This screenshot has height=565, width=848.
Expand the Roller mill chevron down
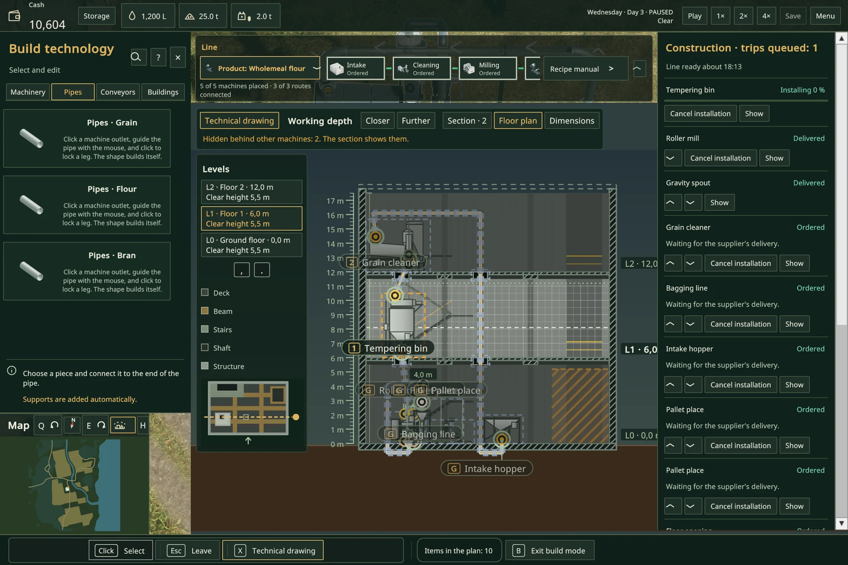point(673,158)
